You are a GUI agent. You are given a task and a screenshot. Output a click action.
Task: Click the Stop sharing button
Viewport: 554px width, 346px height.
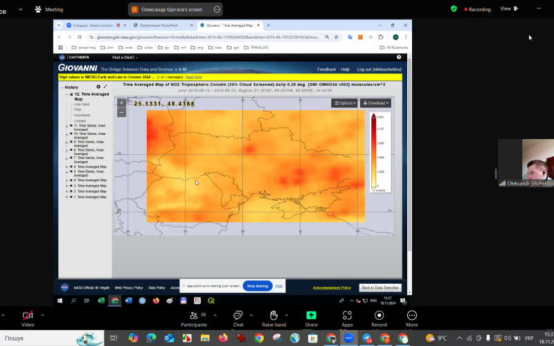[258, 286]
